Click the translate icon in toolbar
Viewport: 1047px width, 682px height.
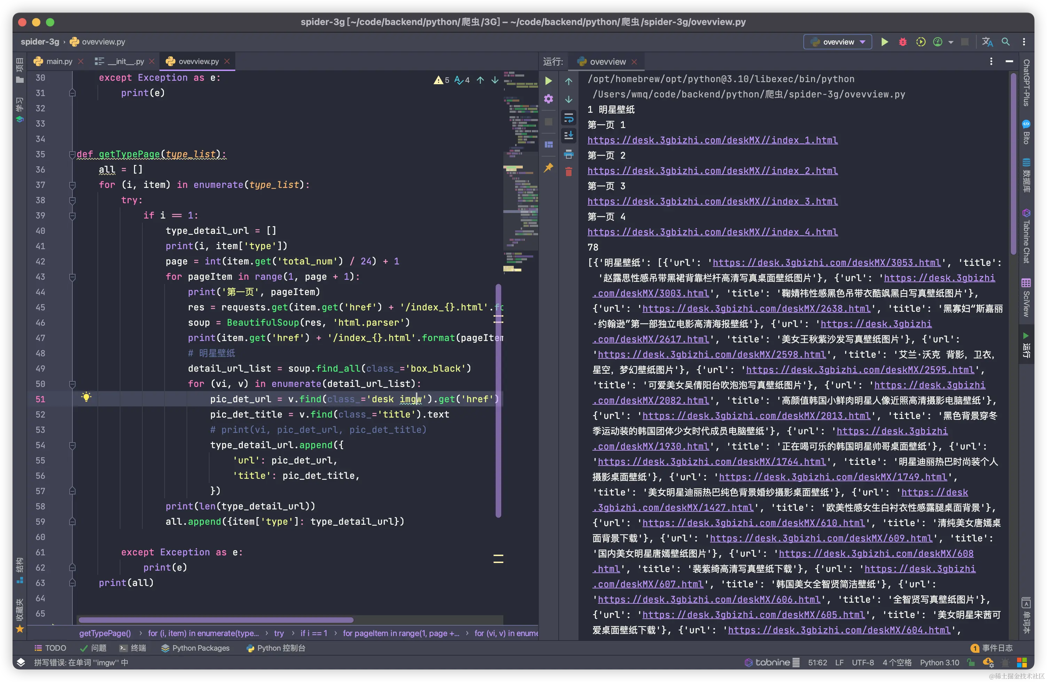[987, 42]
